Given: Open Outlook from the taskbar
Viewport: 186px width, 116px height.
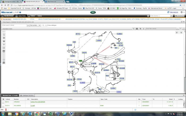Looking at the screenshot, I should coord(30,114).
